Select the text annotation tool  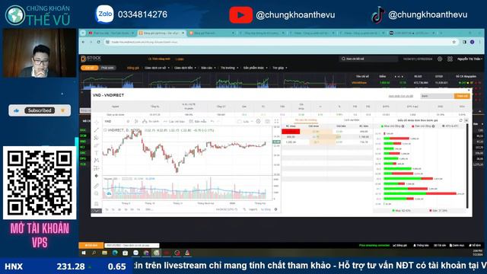pyautogui.click(x=97, y=153)
